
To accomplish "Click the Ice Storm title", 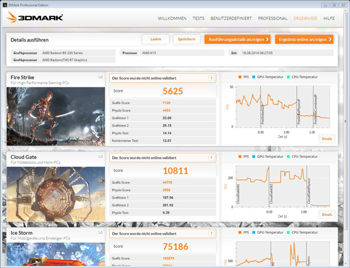I will pyautogui.click(x=22, y=233).
